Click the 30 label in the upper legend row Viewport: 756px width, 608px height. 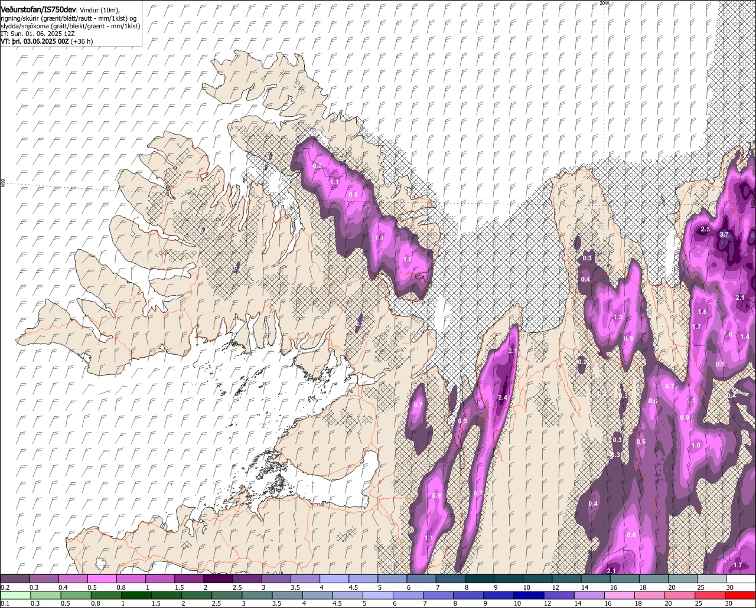[729, 587]
